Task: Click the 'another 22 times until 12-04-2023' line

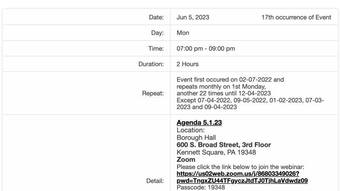Action: pyautogui.click(x=224, y=93)
